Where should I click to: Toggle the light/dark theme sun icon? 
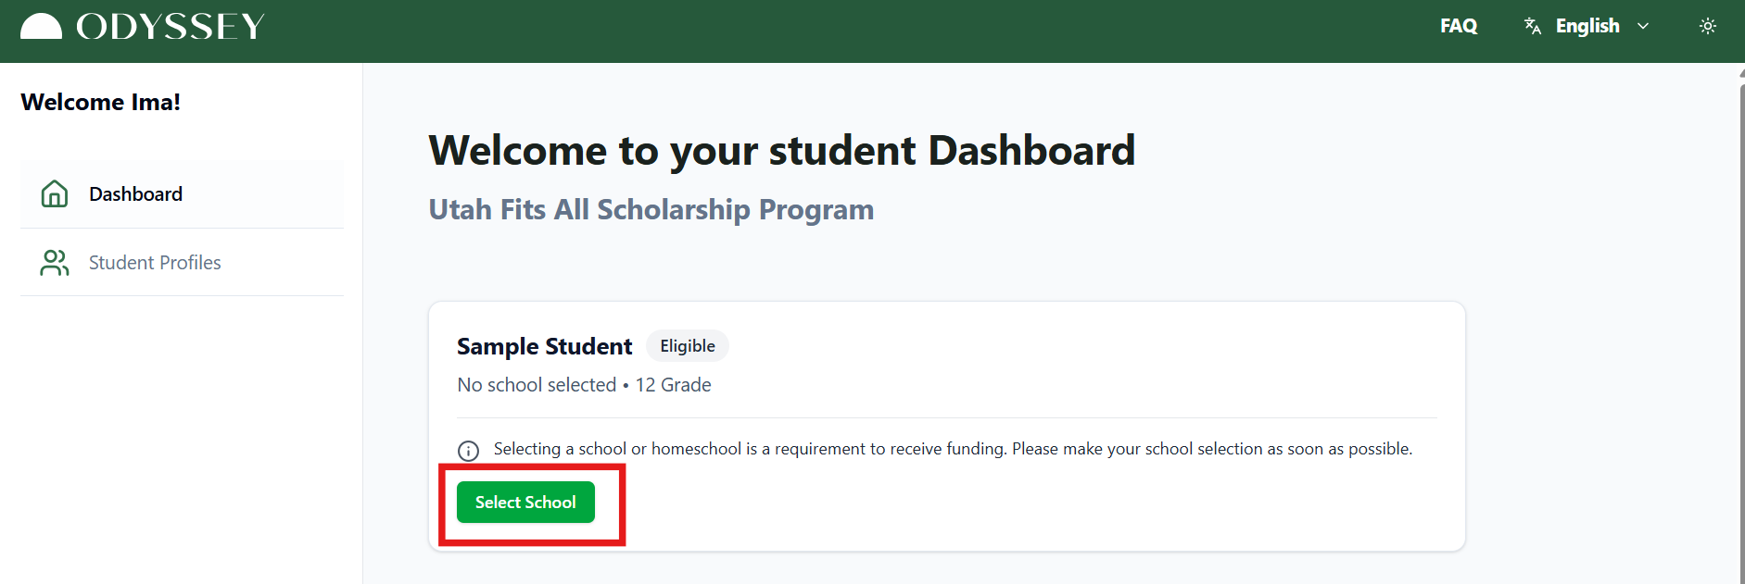pos(1707,26)
